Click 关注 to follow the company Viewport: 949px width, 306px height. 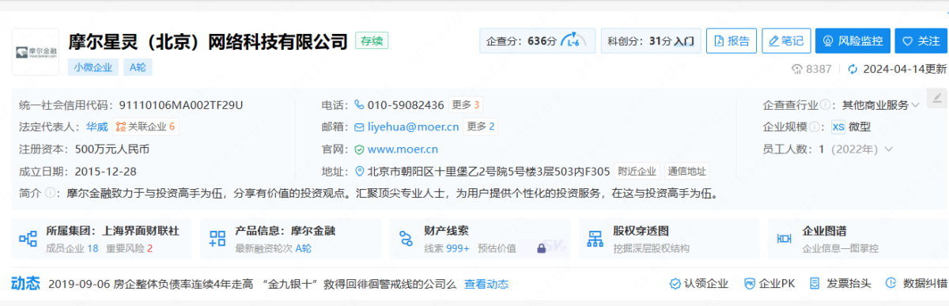[921, 40]
